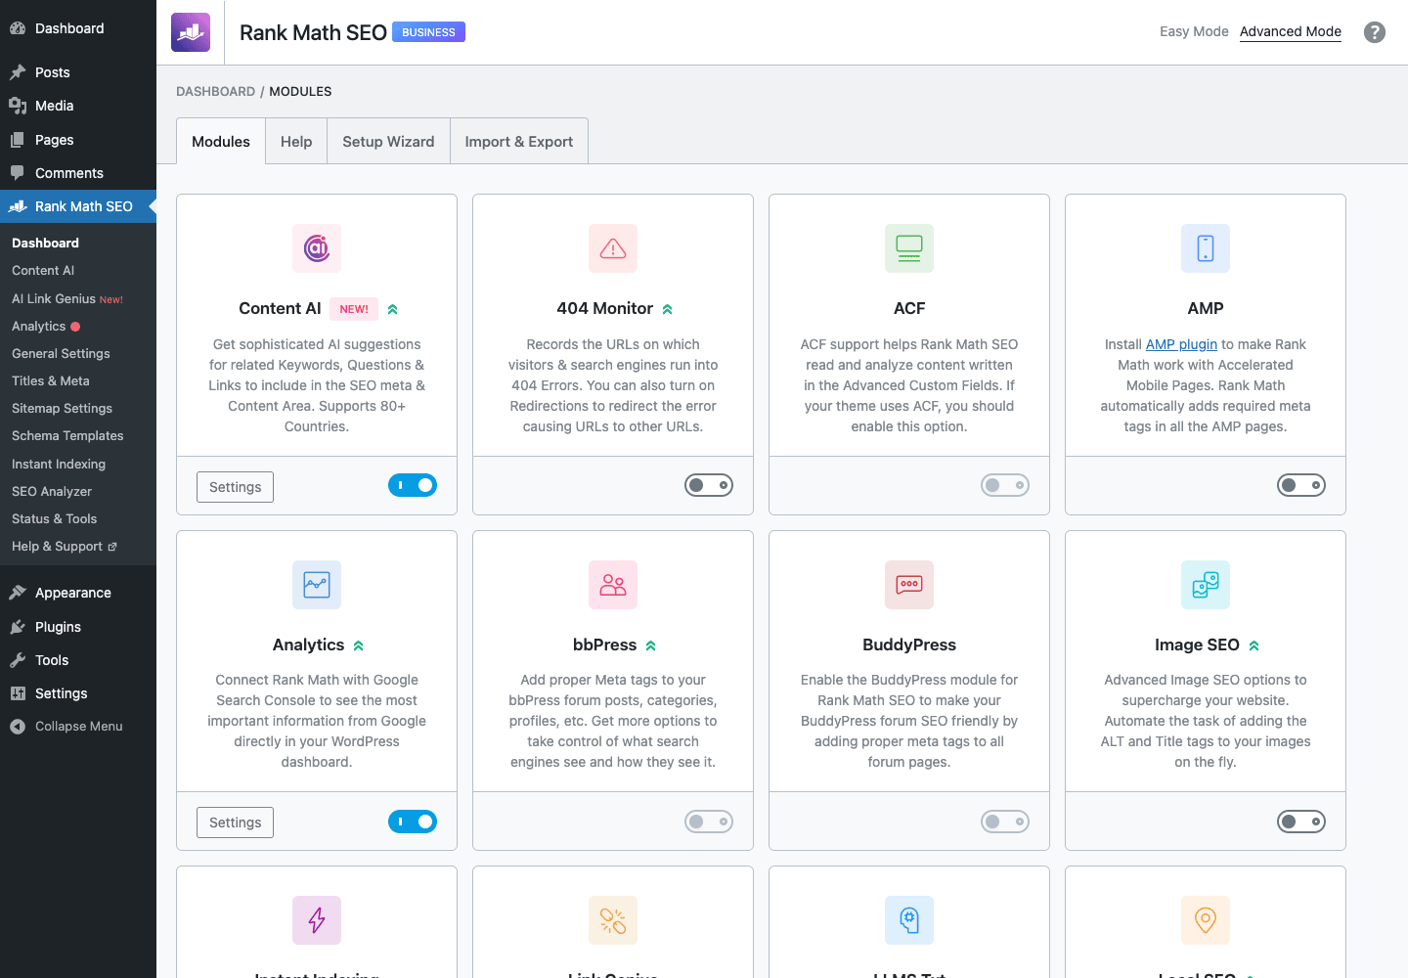Enable the 404 Monitor module toggle
The image size is (1408, 978).
point(709,485)
